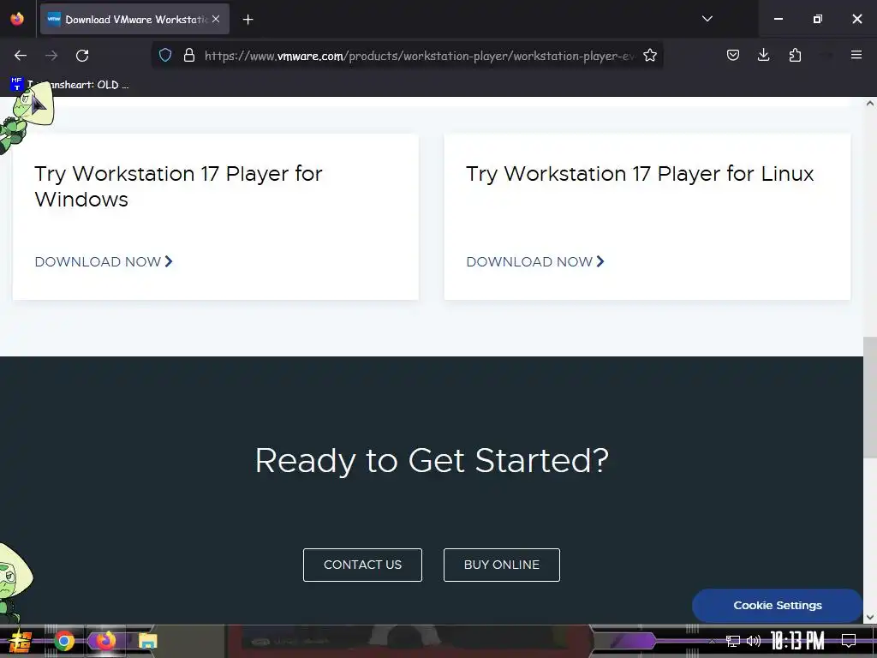Select the Download VMware Workstation tab

click(134, 19)
